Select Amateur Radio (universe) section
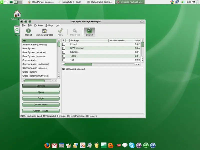Image resolution: width=200 pixels, height=150 pixels. tap(39, 45)
